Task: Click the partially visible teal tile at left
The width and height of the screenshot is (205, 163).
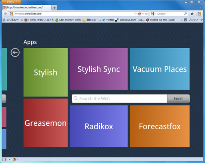Action: point(4,69)
